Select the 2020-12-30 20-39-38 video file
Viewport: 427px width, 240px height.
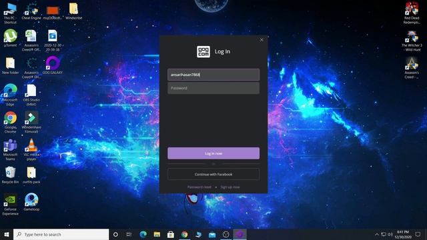(x=53, y=41)
